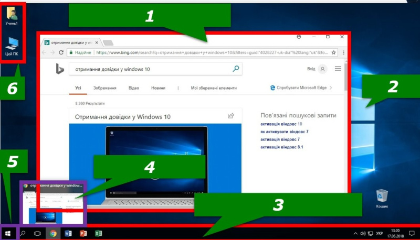Switch to the Новини tab
Image resolution: width=420 pixels, height=240 pixels.
[x=158, y=89]
